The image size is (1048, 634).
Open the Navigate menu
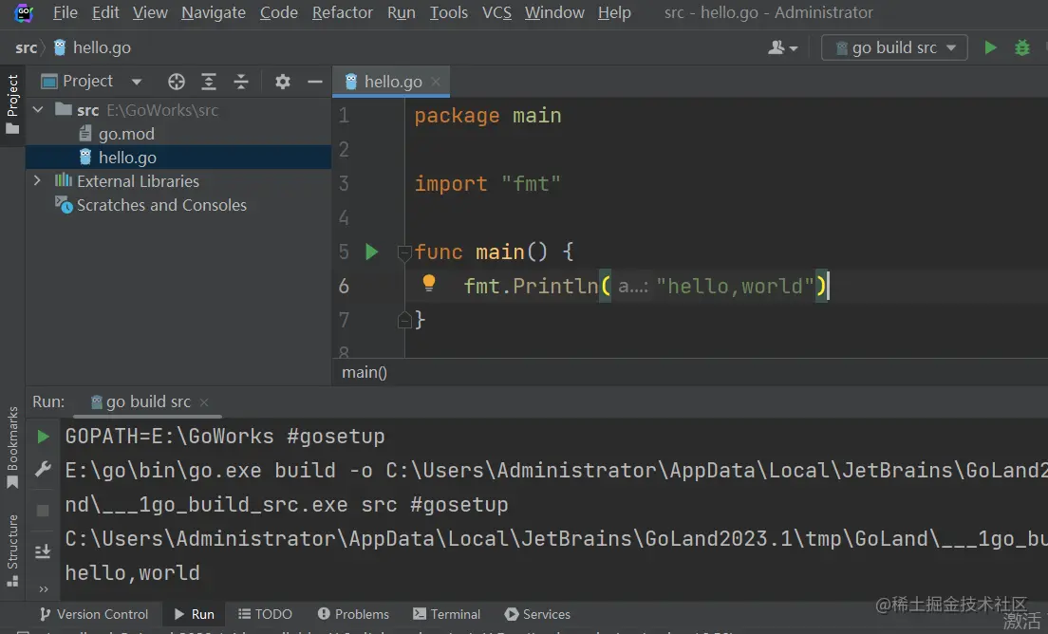click(214, 12)
